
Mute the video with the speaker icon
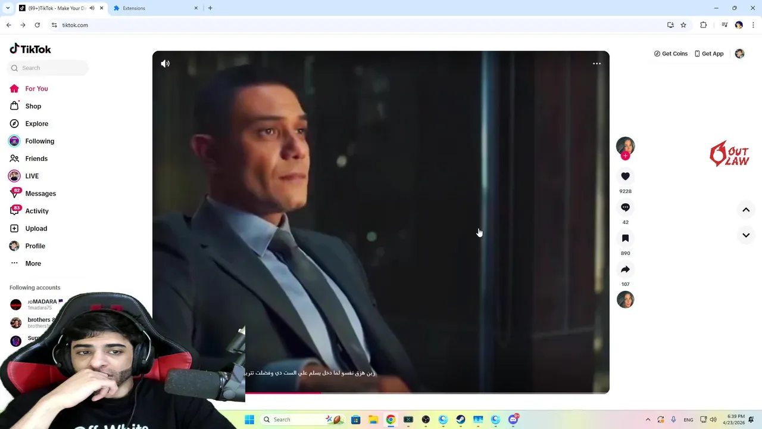165,64
